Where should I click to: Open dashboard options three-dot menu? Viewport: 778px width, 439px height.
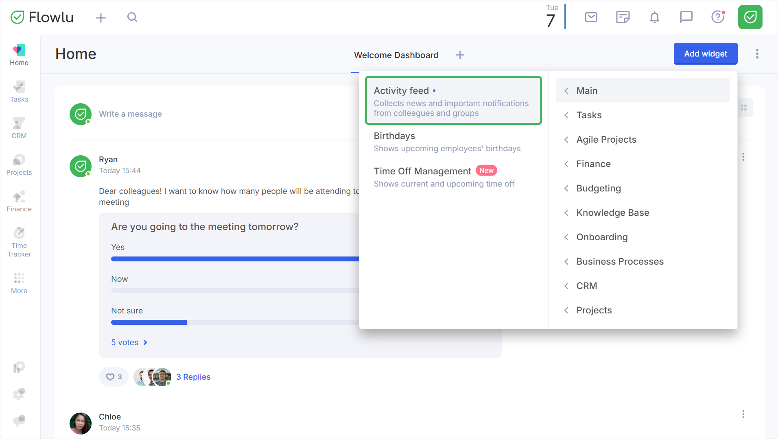click(757, 54)
